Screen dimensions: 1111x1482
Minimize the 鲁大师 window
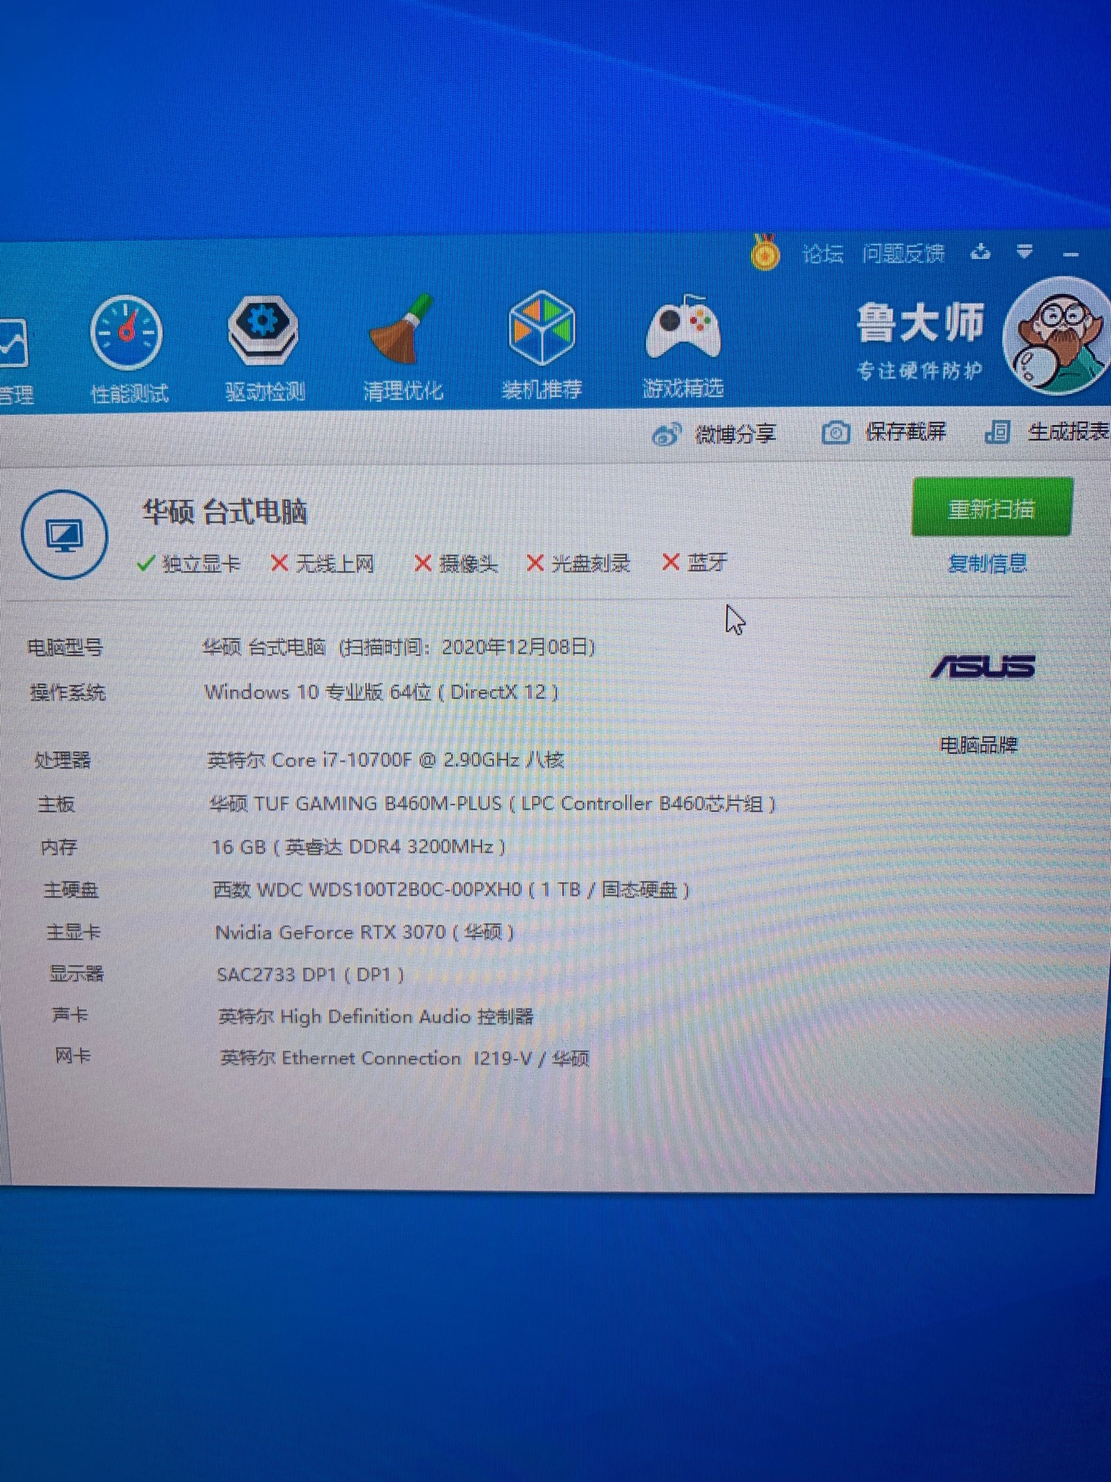tap(1071, 254)
